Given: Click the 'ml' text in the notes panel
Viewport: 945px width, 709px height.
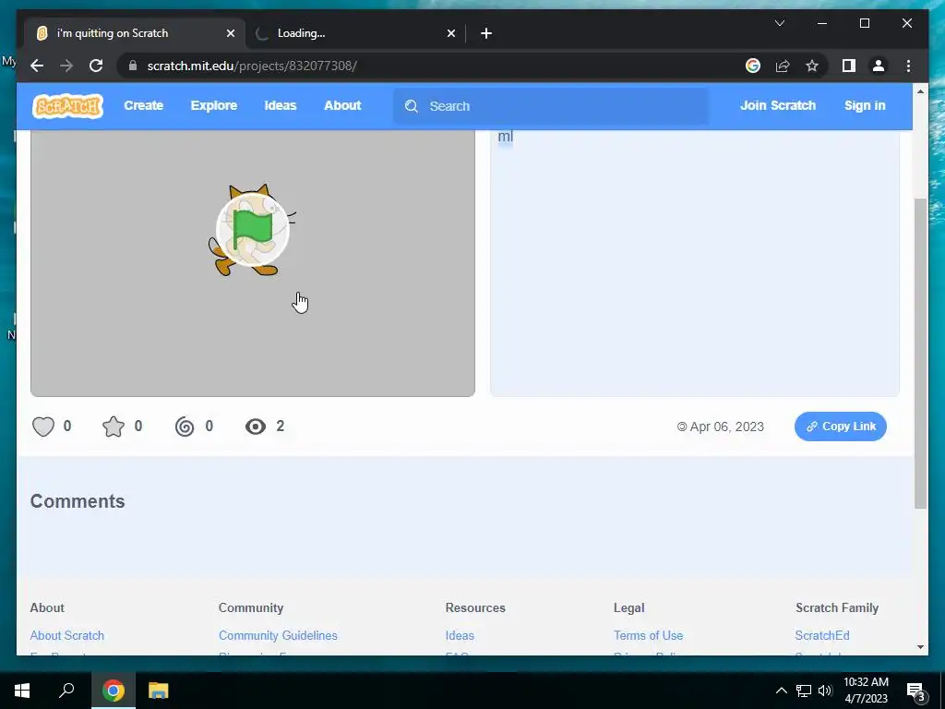Looking at the screenshot, I should [x=505, y=137].
